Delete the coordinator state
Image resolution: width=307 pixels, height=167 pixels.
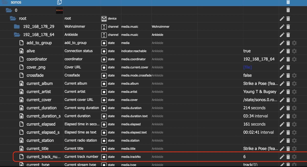pos(288,59)
